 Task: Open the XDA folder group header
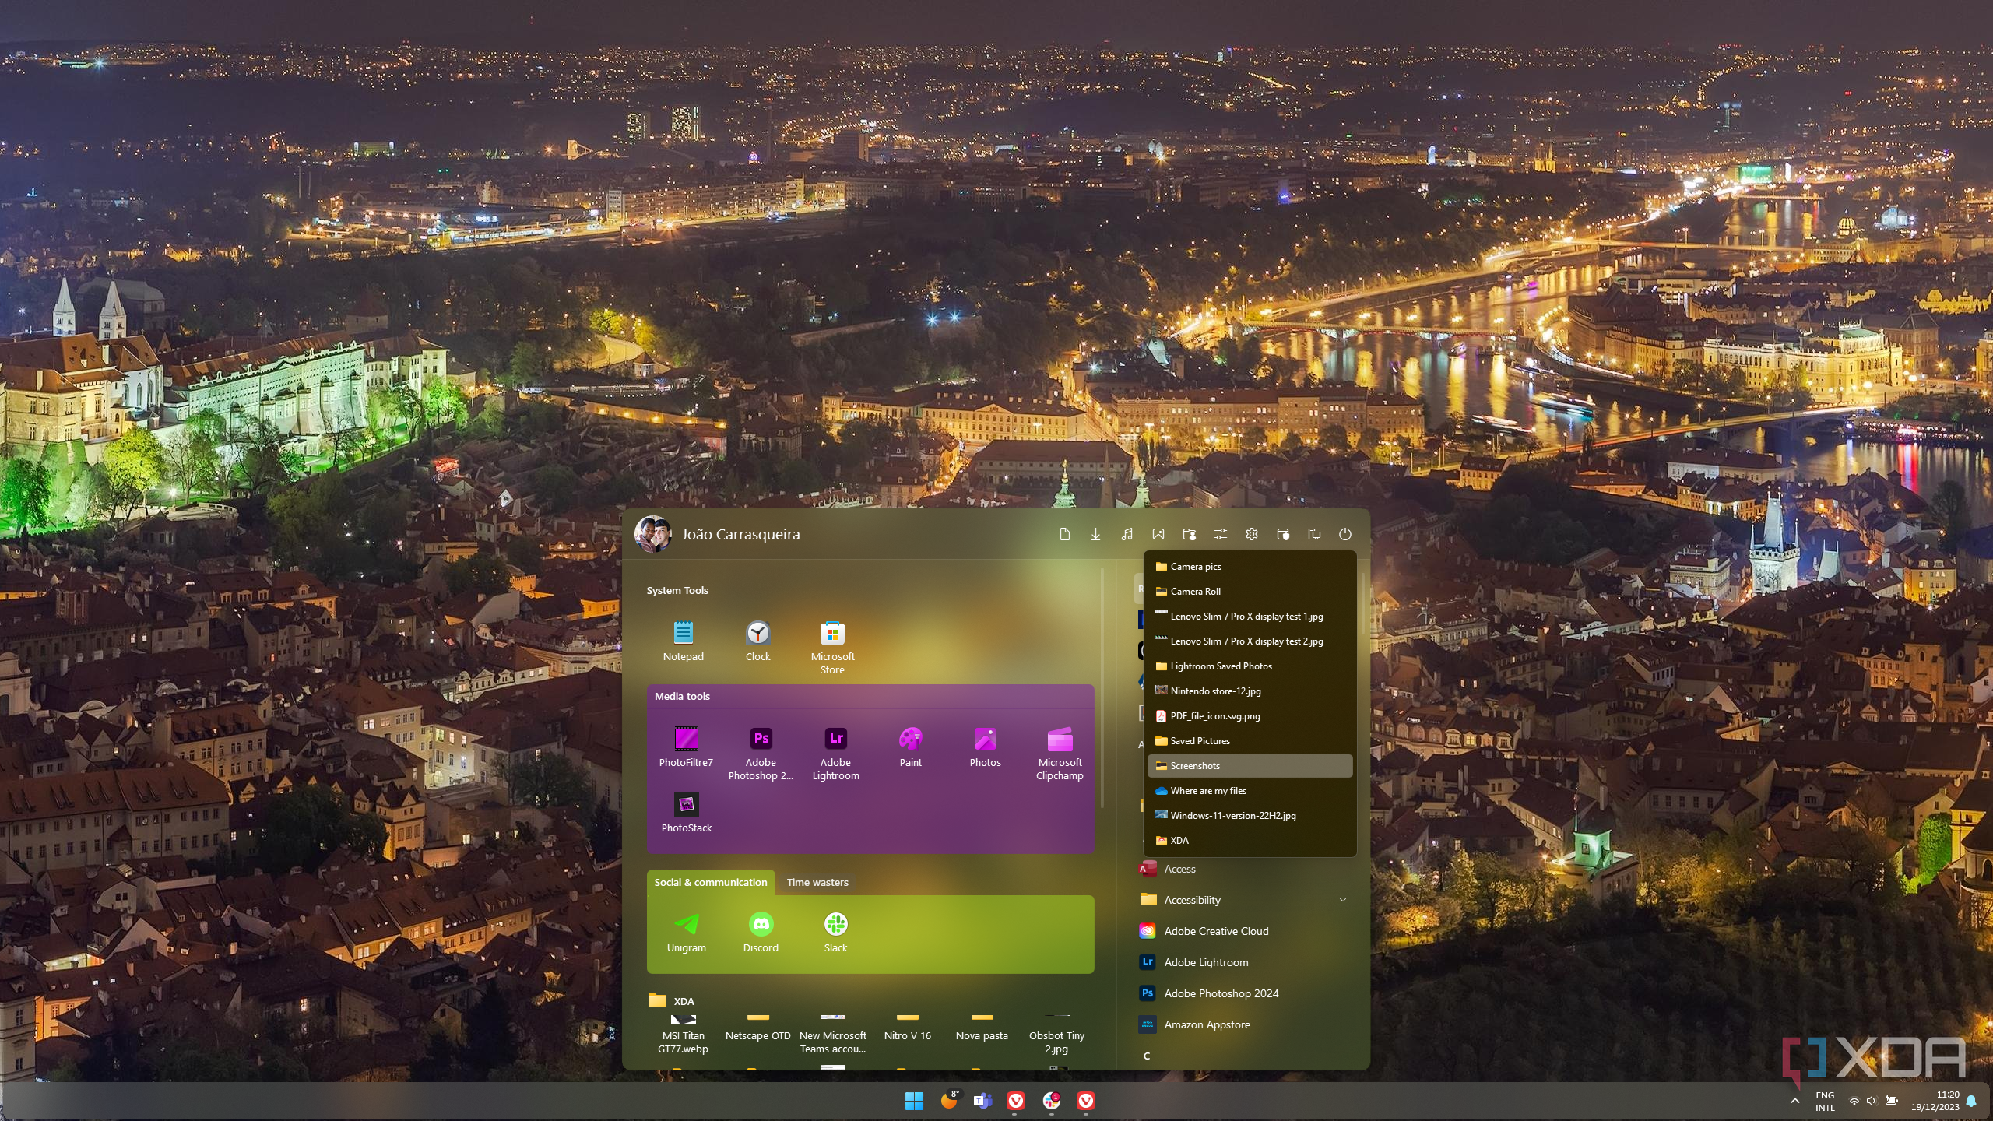click(x=671, y=1001)
